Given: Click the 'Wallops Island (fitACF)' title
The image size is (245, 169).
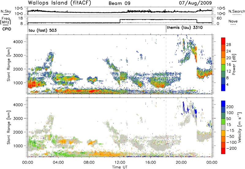Looking at the screenshot, I should (x=59, y=3).
